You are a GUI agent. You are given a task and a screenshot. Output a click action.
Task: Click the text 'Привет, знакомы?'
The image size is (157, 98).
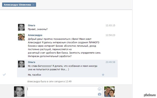[38, 29]
